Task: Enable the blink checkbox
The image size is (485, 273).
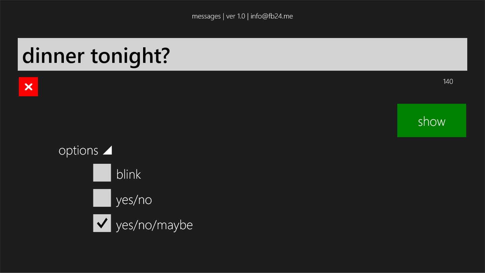Action: pos(102,173)
